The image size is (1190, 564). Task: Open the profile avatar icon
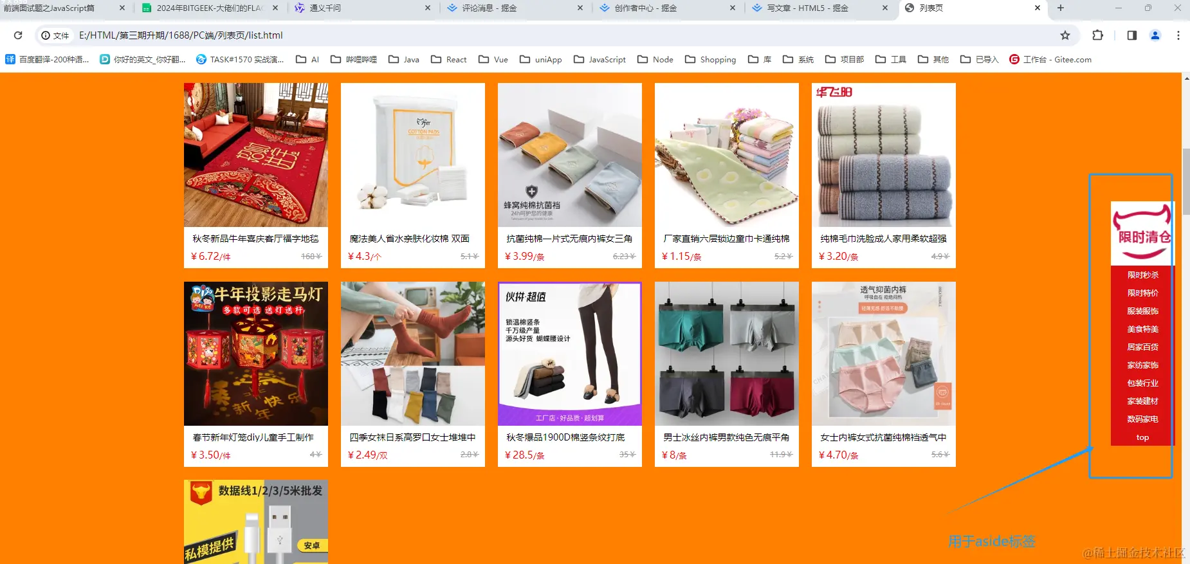pyautogui.click(x=1155, y=35)
